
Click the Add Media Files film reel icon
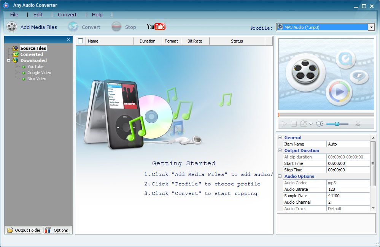[12, 27]
